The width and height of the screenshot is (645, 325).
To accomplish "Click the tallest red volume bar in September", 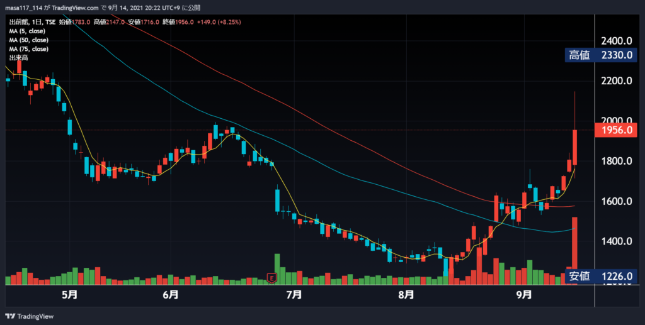I will tap(574, 251).
